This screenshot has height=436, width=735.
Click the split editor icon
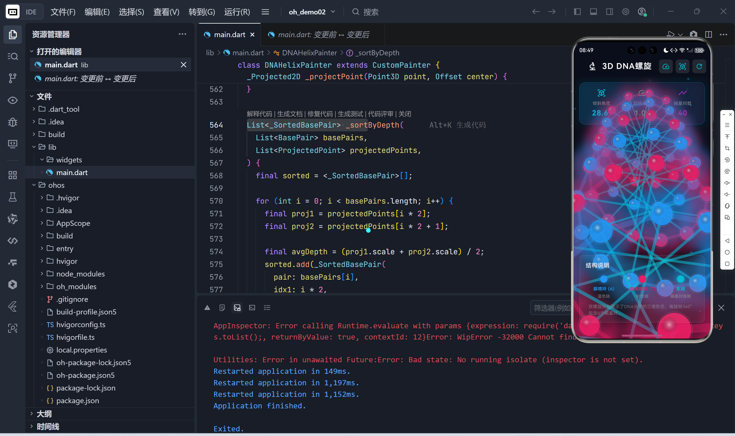pyautogui.click(x=708, y=35)
